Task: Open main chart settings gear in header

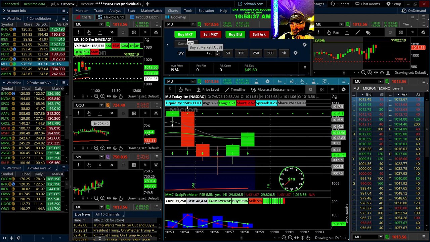Action: pos(267,81)
